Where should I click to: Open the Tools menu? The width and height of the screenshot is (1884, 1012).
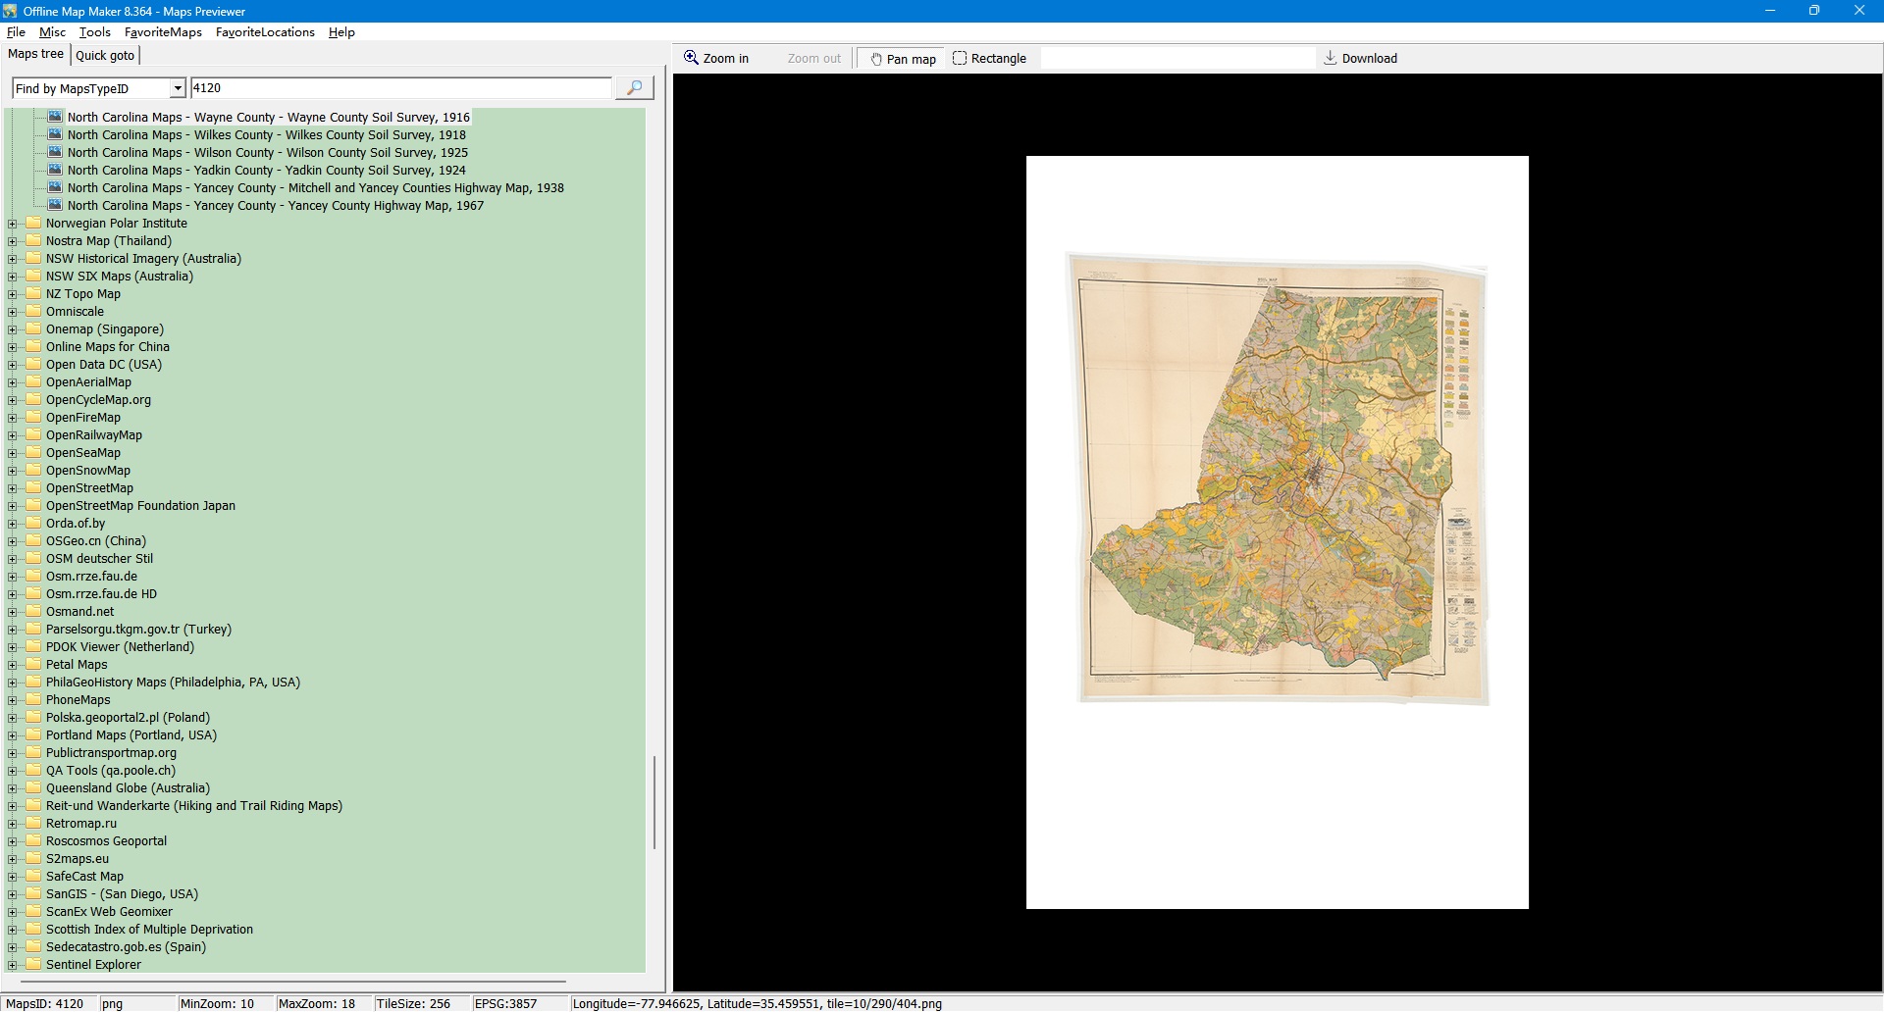(95, 32)
